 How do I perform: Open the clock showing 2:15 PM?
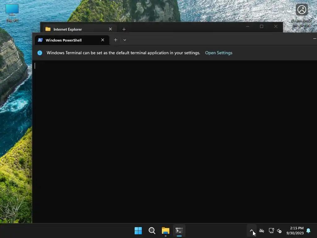295,231
